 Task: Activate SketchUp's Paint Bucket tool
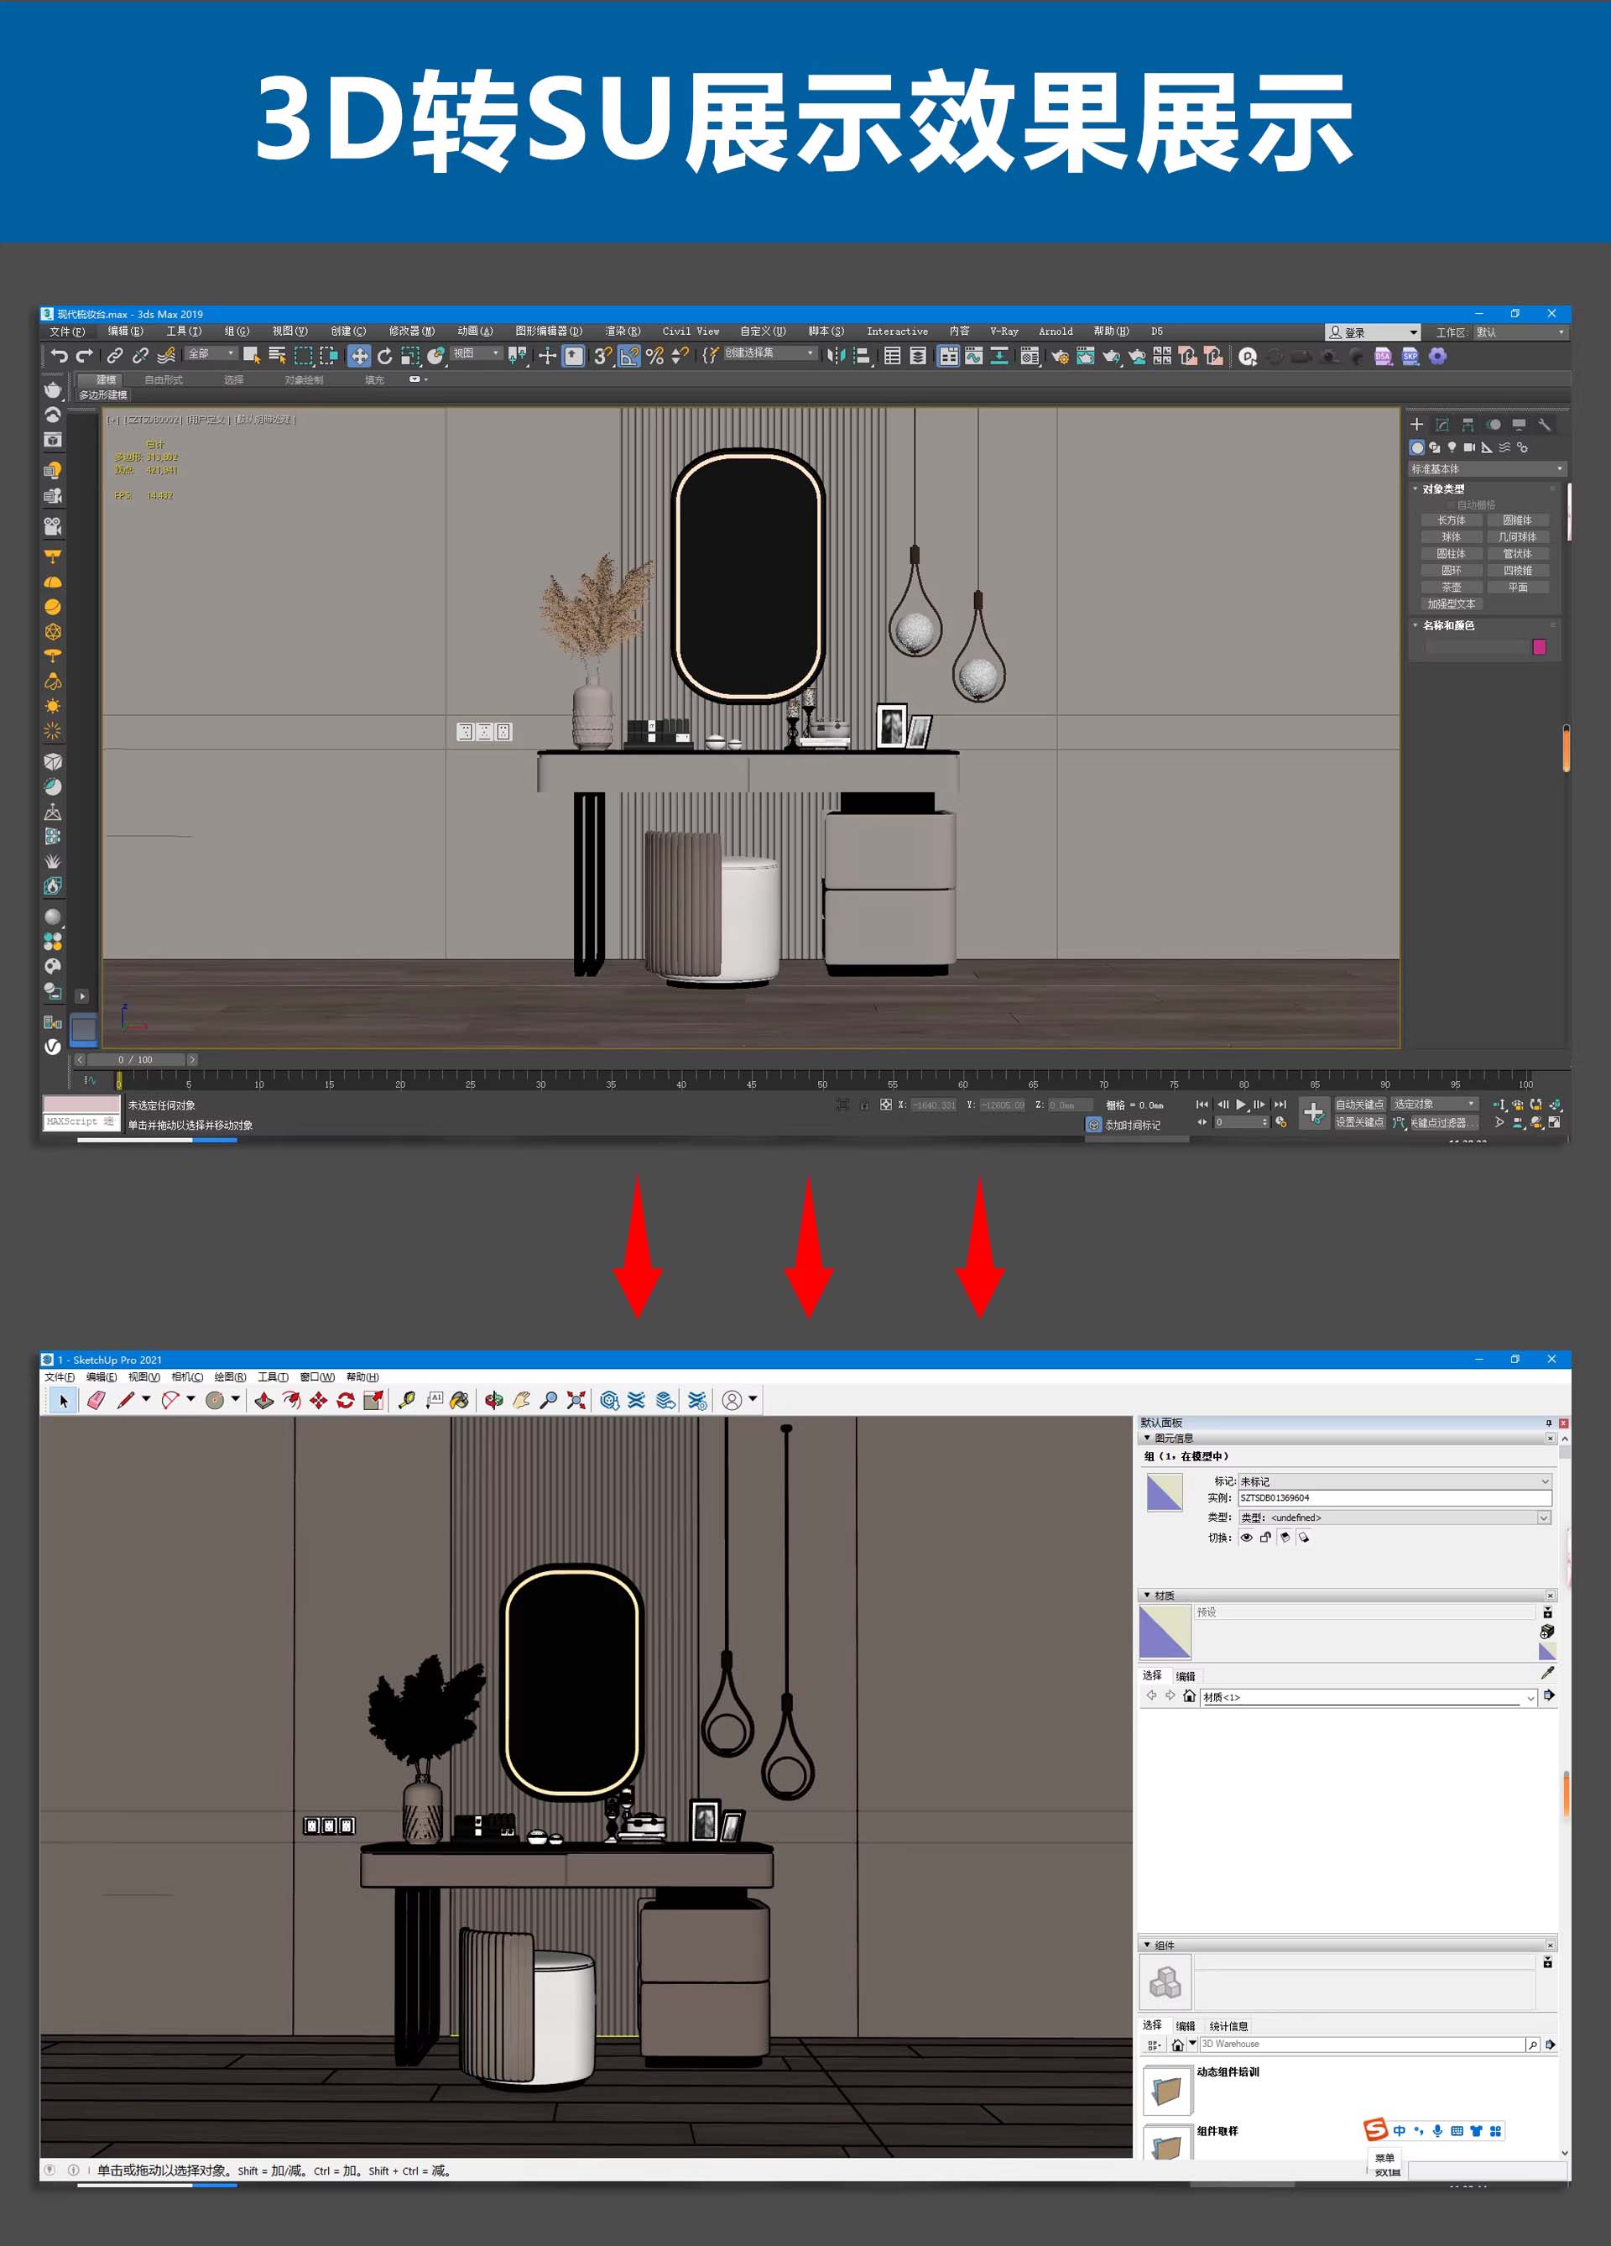pos(461,1399)
